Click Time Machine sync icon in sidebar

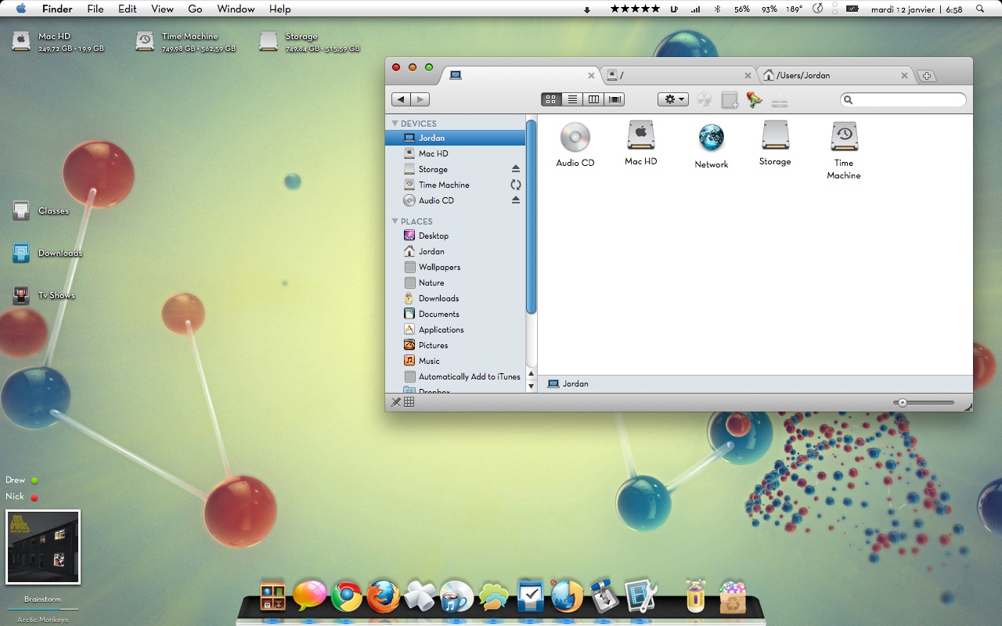[516, 185]
